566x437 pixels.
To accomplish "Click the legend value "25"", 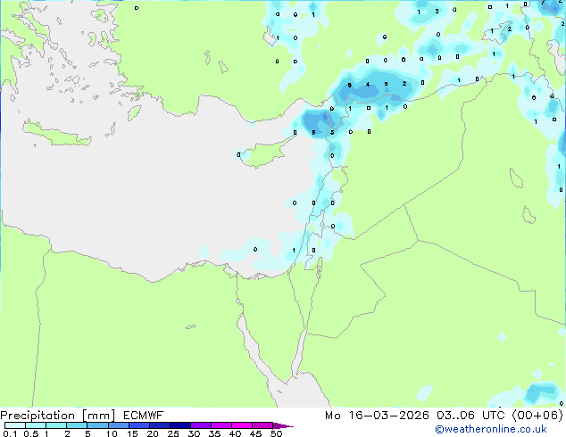I will point(173,433).
